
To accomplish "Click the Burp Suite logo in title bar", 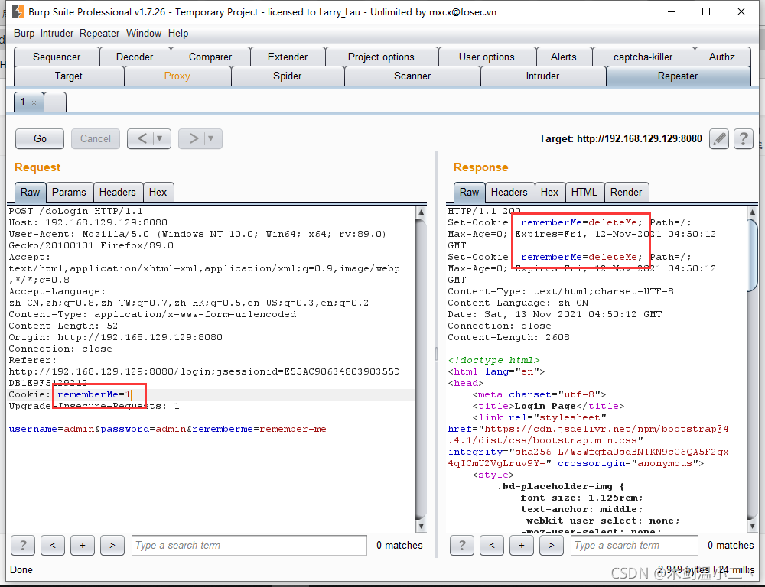I will coord(18,11).
